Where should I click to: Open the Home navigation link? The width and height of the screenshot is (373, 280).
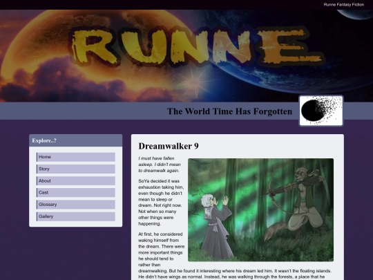[76, 157]
